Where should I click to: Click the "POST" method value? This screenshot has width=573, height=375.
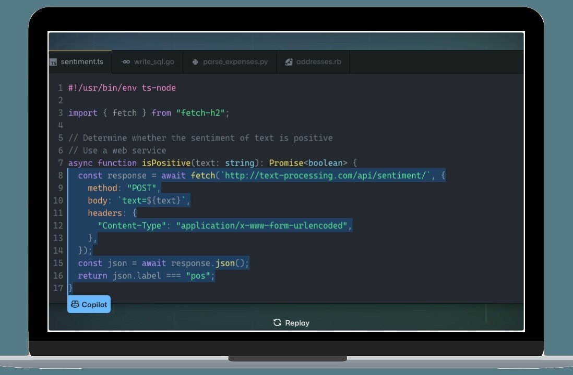[x=144, y=188]
